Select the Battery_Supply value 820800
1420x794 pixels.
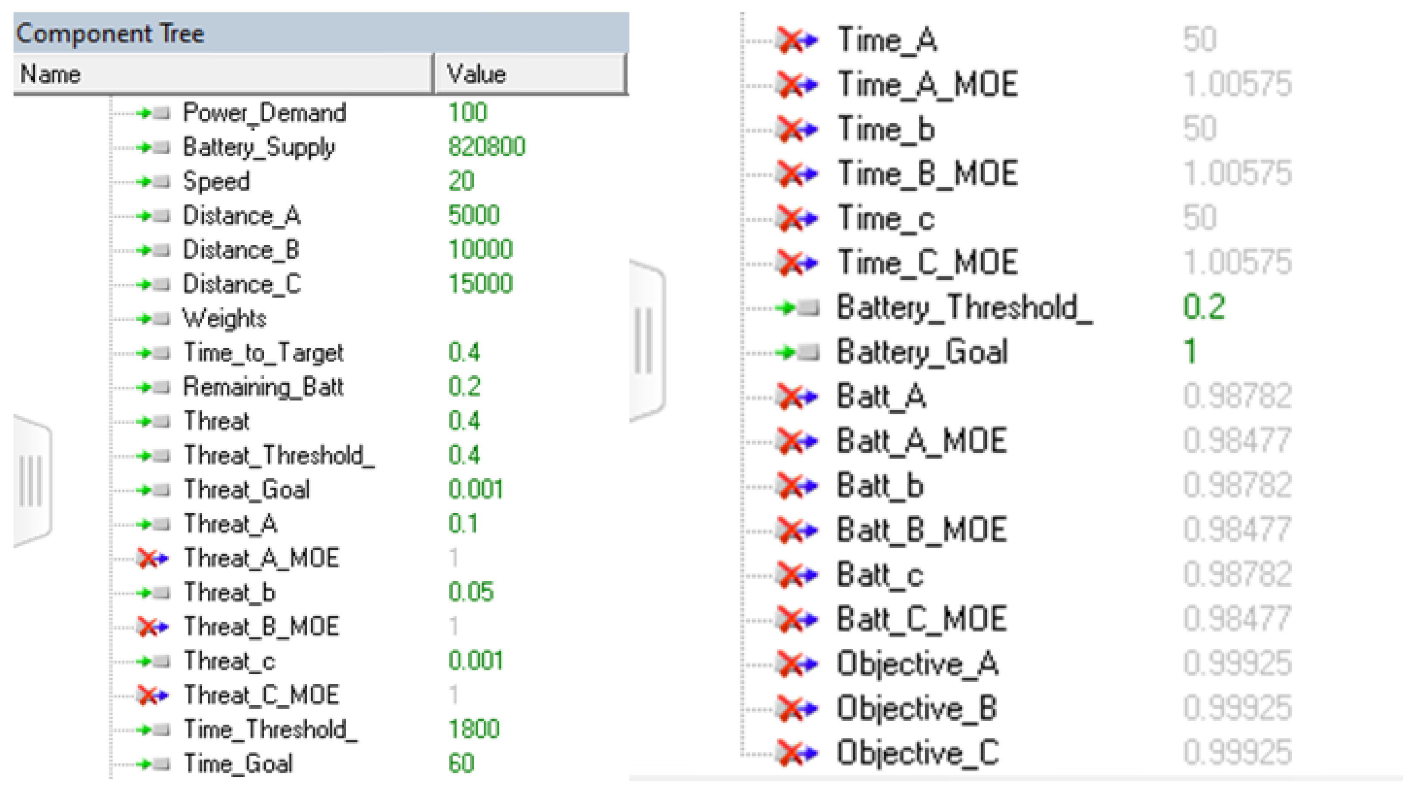486,147
